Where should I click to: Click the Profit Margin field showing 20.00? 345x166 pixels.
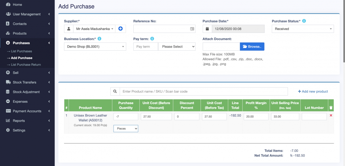point(256,117)
